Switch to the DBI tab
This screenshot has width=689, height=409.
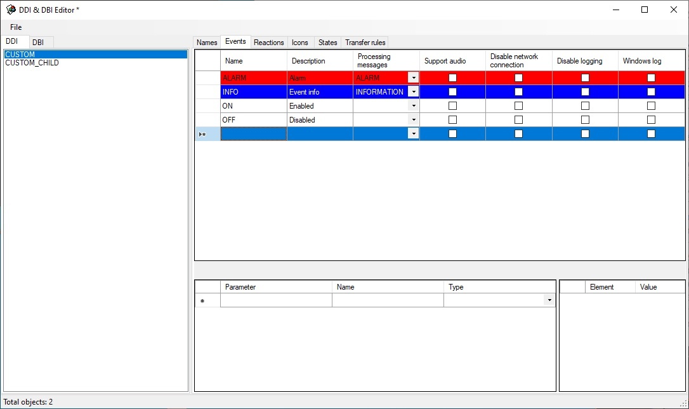[38, 42]
